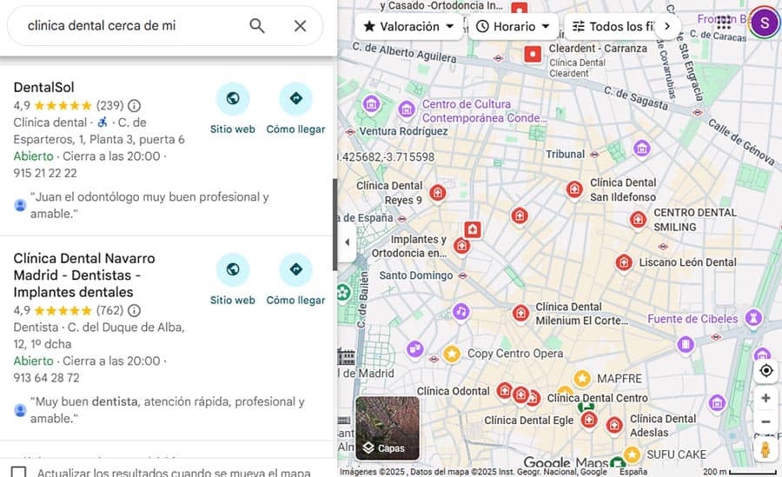Click Centro de Cultura Contemporánea Conde label

484,111
